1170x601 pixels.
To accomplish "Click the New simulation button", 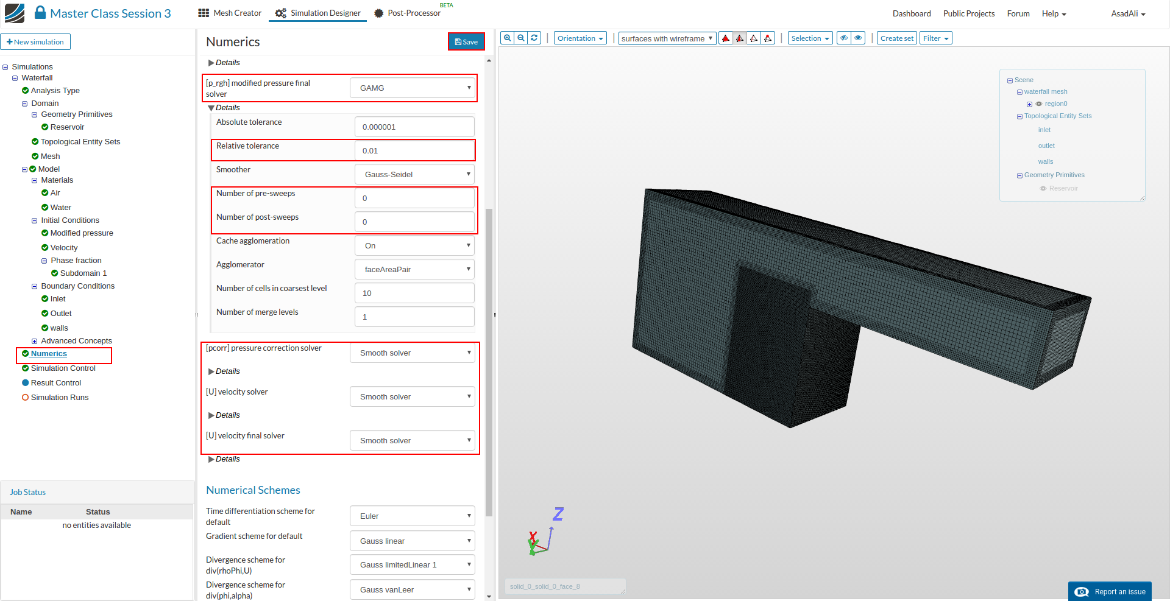I will (x=35, y=42).
